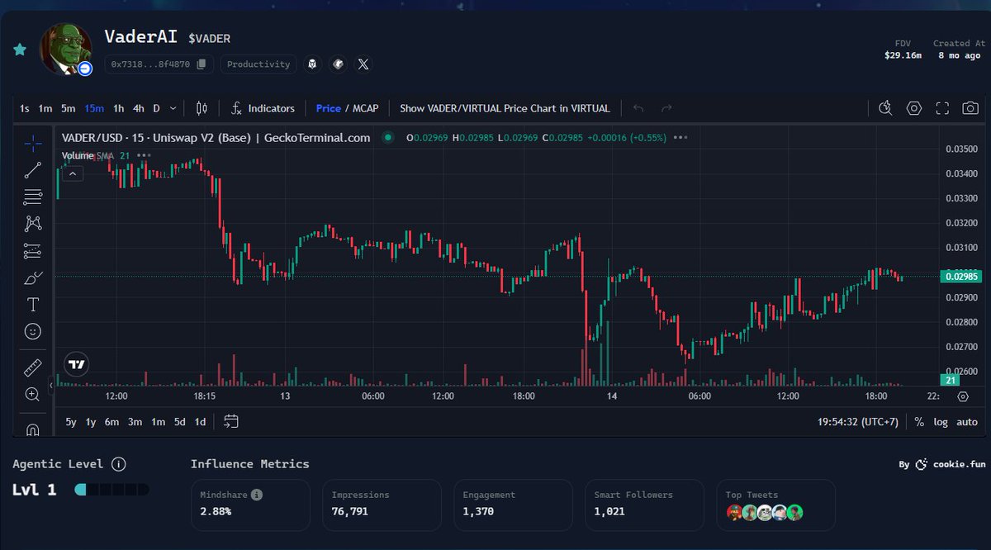Set the chart range to 3m
The width and height of the screenshot is (991, 550).
pyautogui.click(x=135, y=422)
